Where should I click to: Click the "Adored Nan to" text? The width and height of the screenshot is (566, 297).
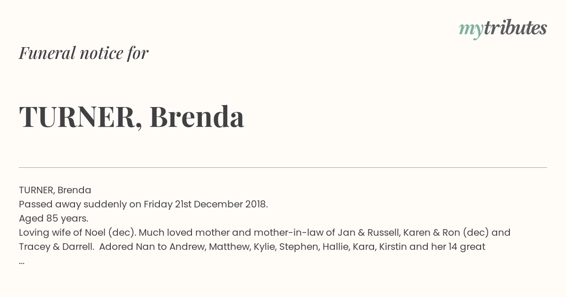coord(128,247)
